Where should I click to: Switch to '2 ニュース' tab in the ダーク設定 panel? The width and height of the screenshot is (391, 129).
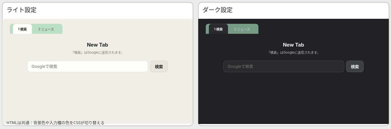(x=242, y=29)
